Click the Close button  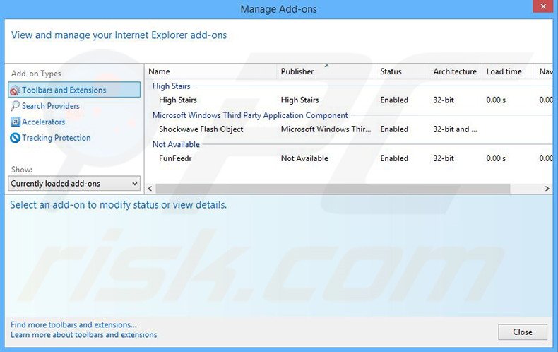pos(523,332)
